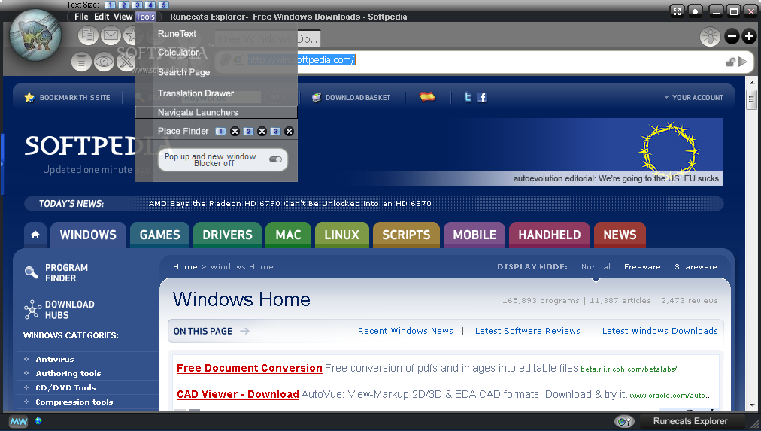Switch to the Handheld category tab
The width and height of the screenshot is (761, 431).
pos(550,235)
